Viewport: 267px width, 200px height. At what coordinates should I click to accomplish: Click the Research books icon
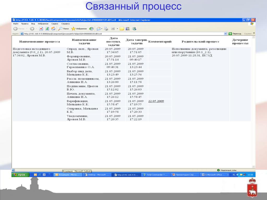(128, 29)
